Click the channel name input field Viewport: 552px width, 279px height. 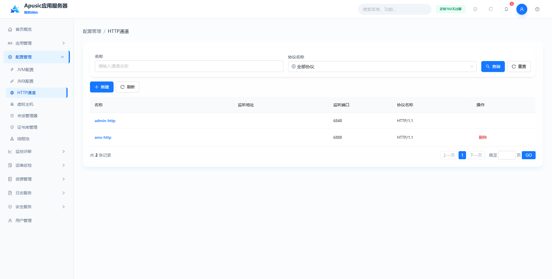coord(189,66)
